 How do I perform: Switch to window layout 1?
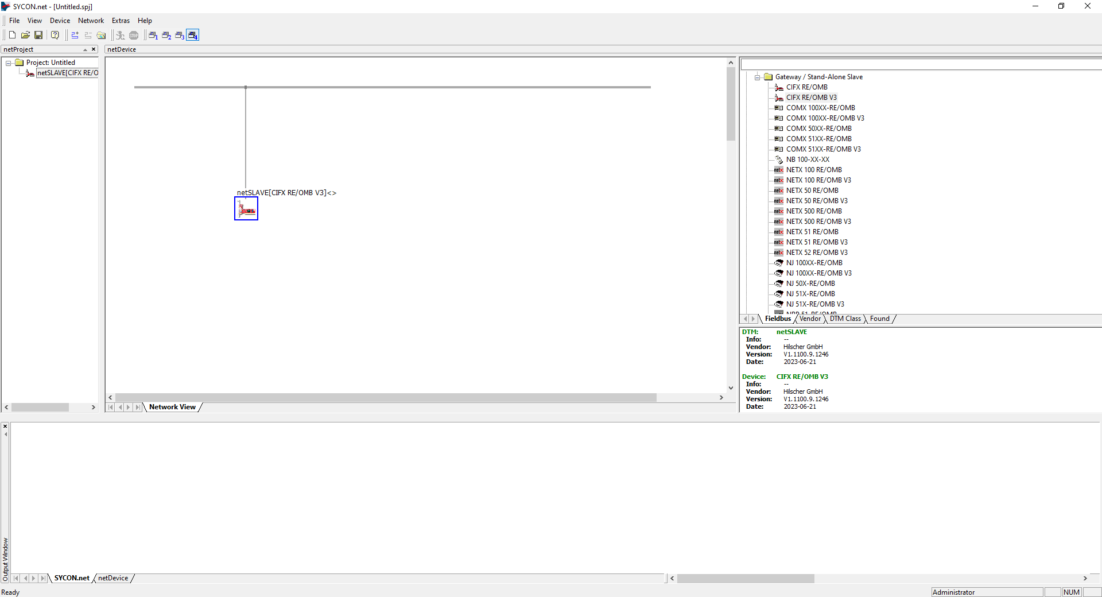pyautogui.click(x=153, y=35)
